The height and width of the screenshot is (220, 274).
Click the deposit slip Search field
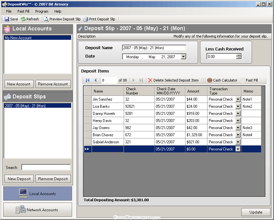(x=46, y=167)
